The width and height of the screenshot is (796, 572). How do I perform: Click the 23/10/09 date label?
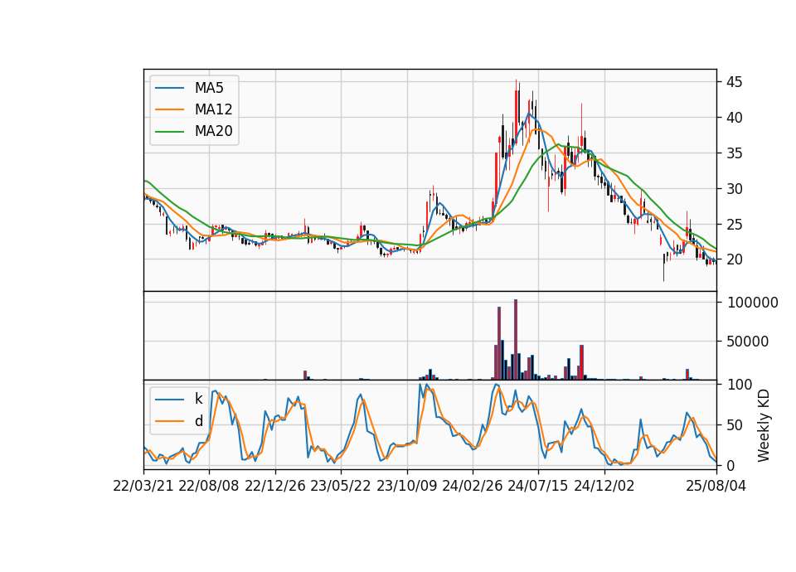pyautogui.click(x=406, y=487)
